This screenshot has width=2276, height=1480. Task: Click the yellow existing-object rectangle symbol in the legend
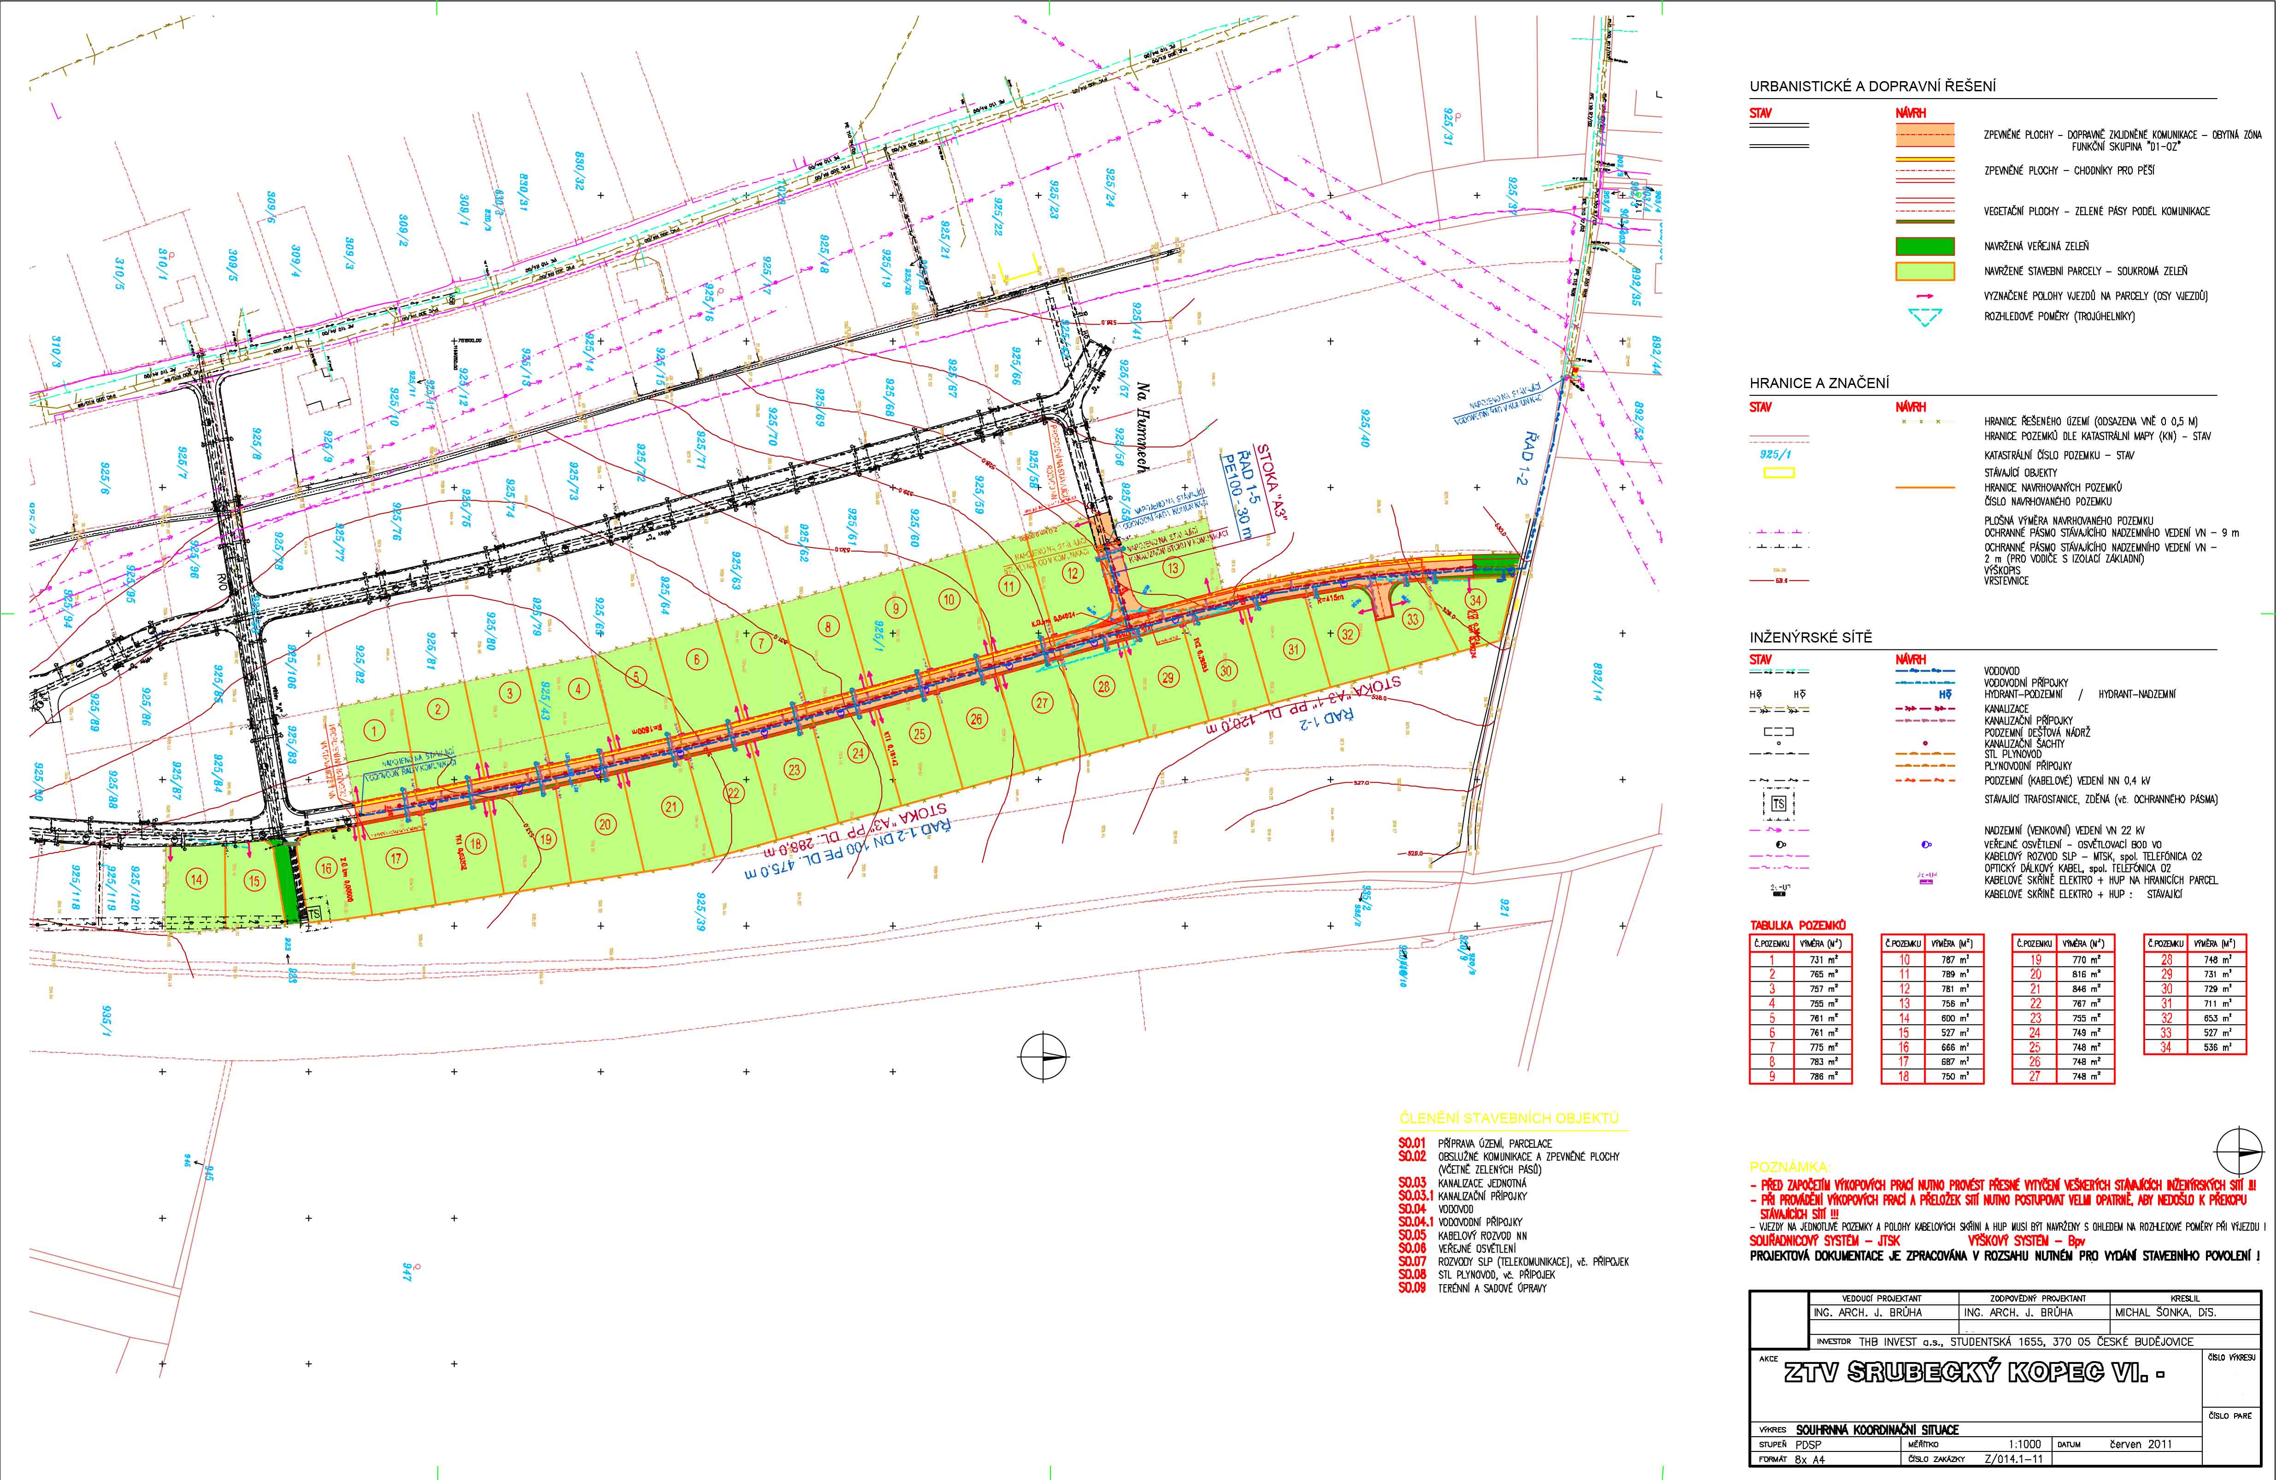(x=1779, y=472)
